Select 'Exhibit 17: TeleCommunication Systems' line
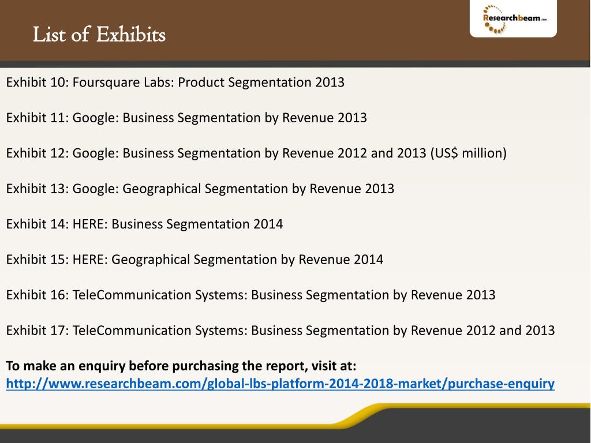Screen dimensions: 591x443 [280, 331]
